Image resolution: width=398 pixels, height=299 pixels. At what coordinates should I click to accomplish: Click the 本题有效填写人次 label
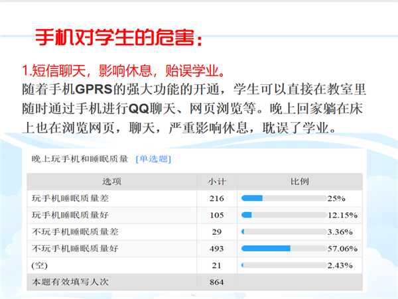coord(70,282)
